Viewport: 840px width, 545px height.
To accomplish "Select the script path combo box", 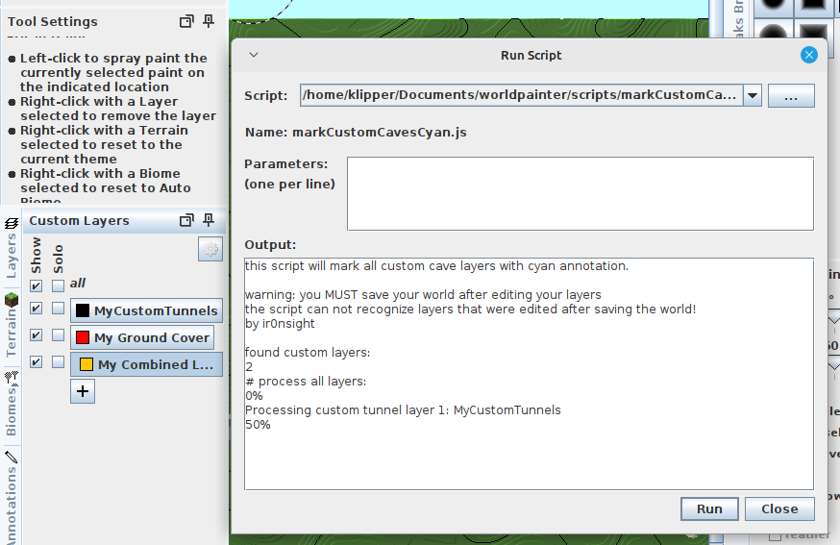I will point(520,95).
